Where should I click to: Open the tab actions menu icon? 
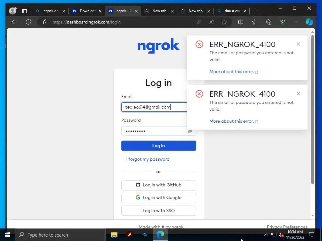[x=25, y=11]
